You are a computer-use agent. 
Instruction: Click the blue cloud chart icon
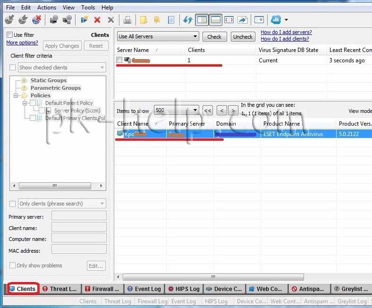click(x=276, y=20)
